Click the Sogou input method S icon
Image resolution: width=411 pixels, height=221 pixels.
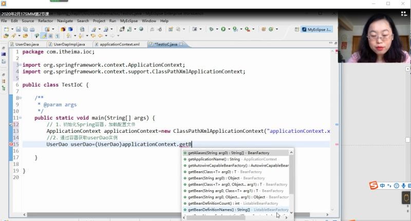pos(373,186)
